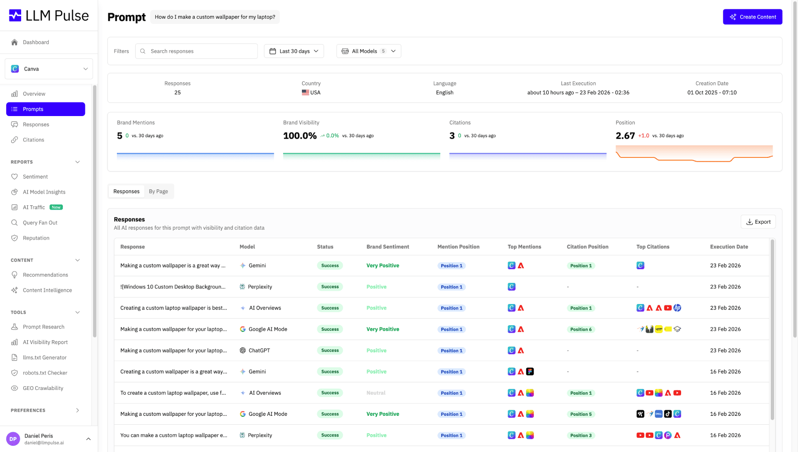Viewport: 798px width, 452px height.
Task: Click the Reputation shield icon
Action: tap(15, 238)
